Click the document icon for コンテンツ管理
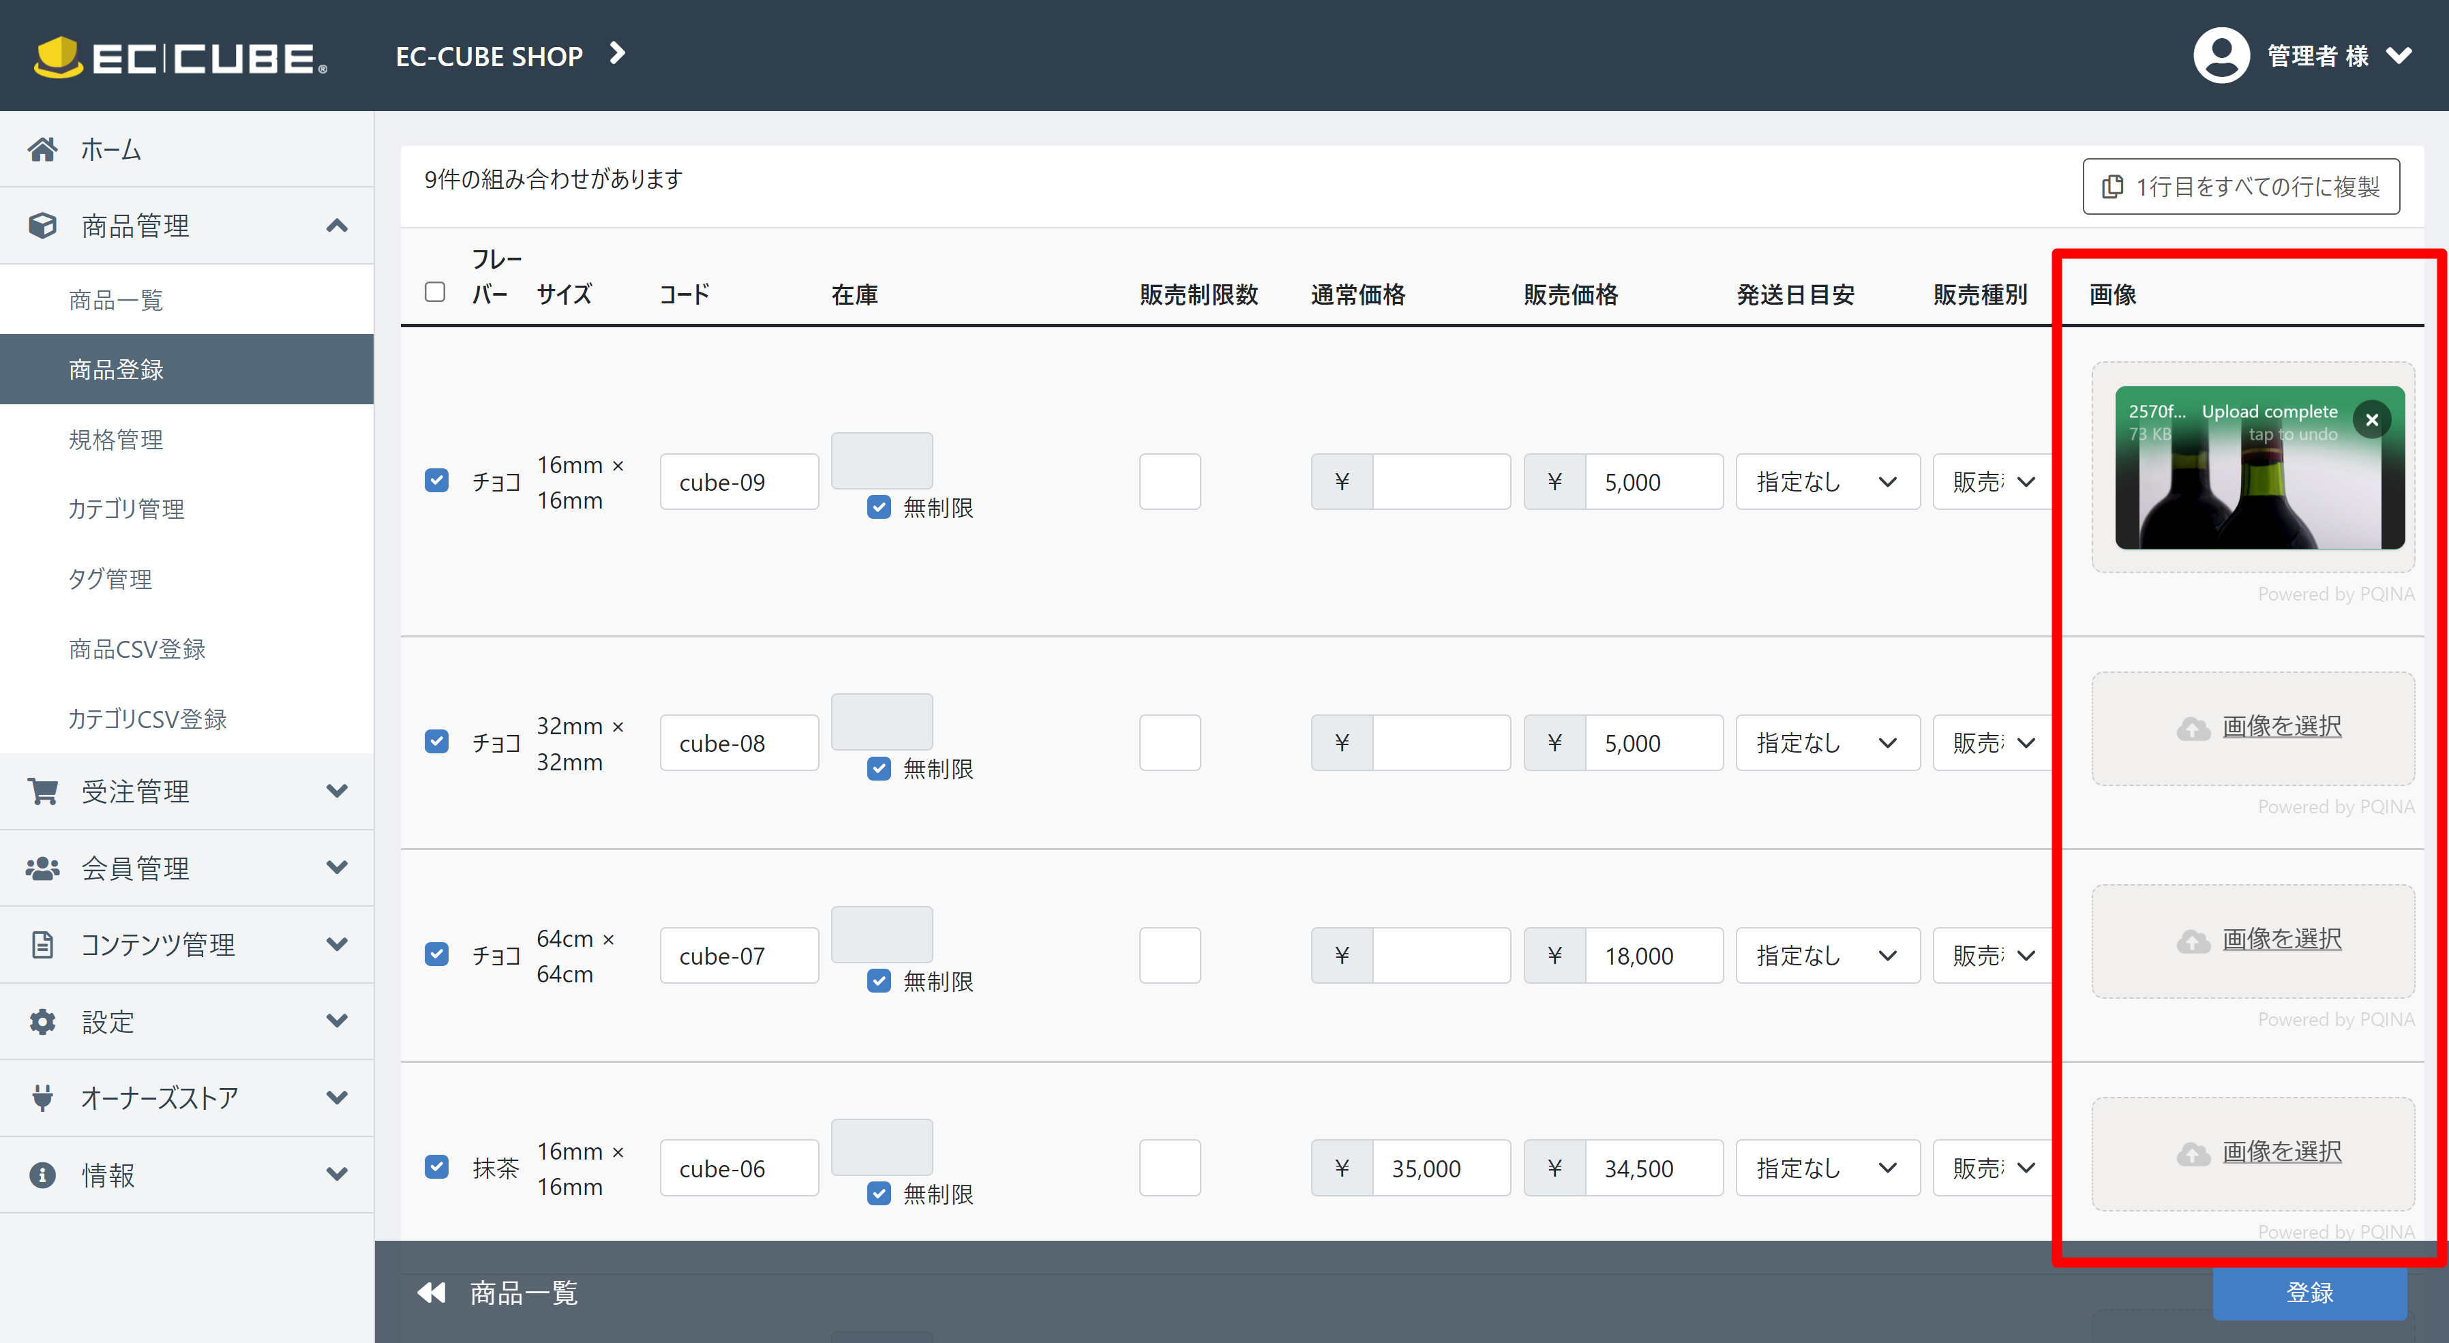Image resolution: width=2449 pixels, height=1343 pixels. tap(43, 945)
